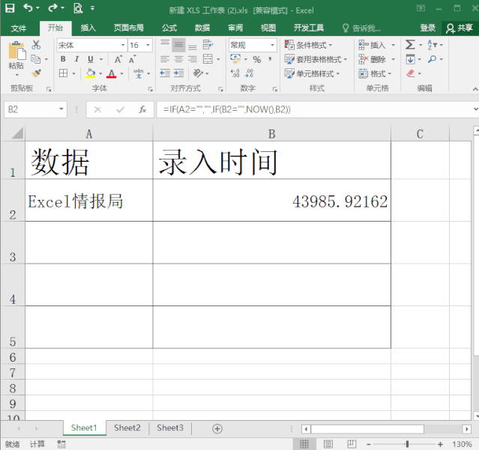Click the Sort and Filter icon
This screenshot has width=479, height=450.
pyautogui.click(x=432, y=45)
